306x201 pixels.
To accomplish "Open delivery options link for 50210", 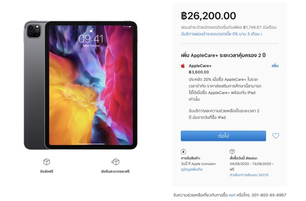I will click(x=249, y=175).
